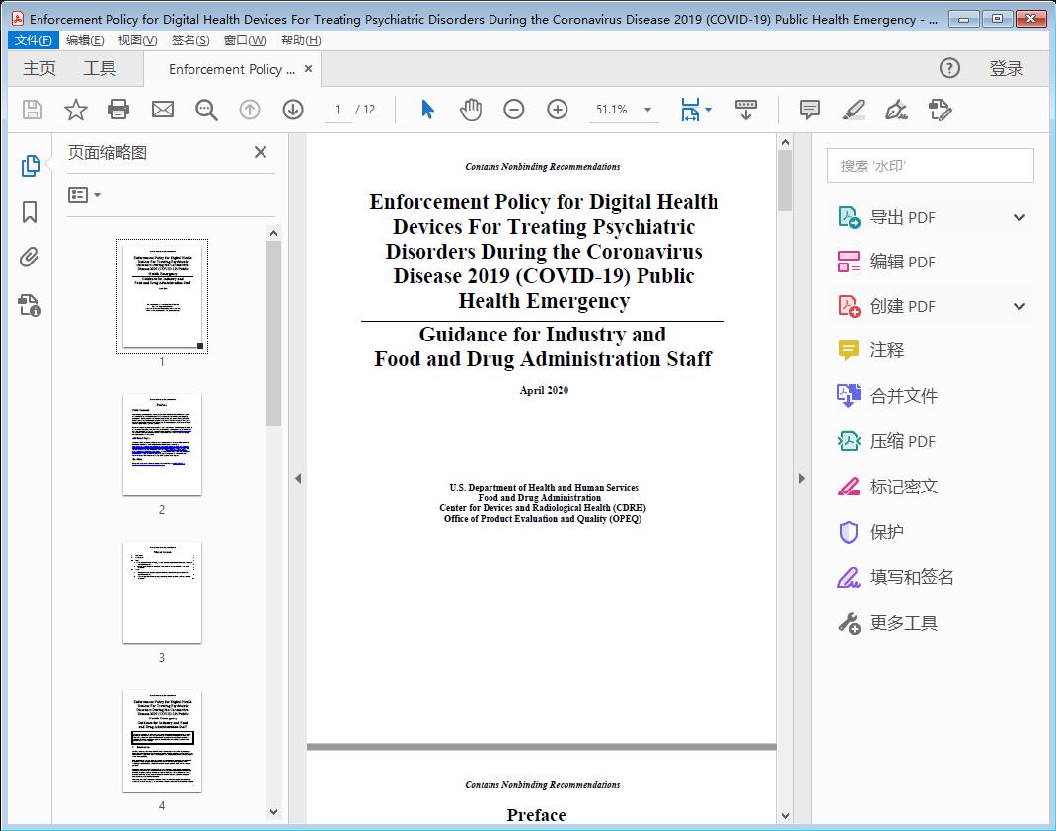This screenshot has height=831, width=1056.
Task: Open the 文件 menu
Action: point(33,39)
